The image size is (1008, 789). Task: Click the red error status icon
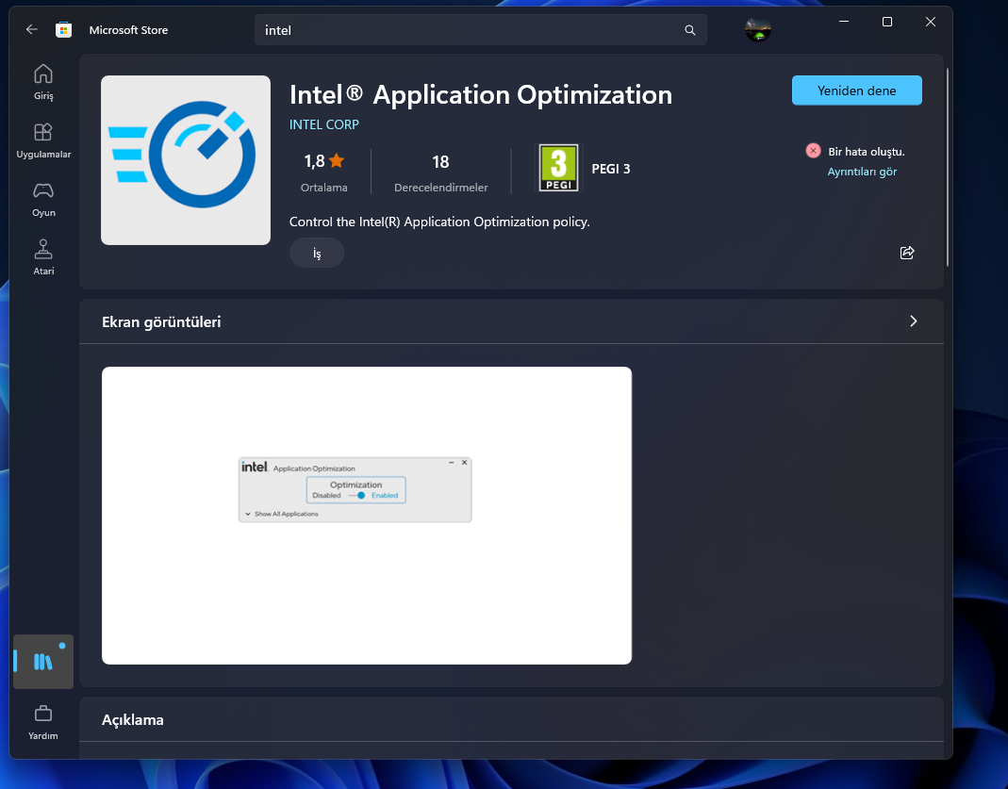[813, 151]
